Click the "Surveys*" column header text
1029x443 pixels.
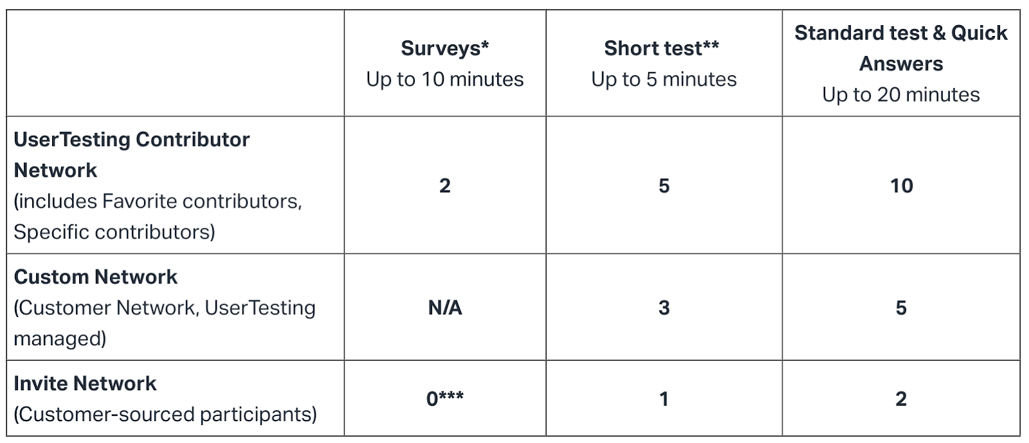444,48
